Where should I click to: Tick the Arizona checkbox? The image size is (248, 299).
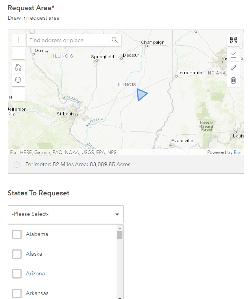point(17,274)
